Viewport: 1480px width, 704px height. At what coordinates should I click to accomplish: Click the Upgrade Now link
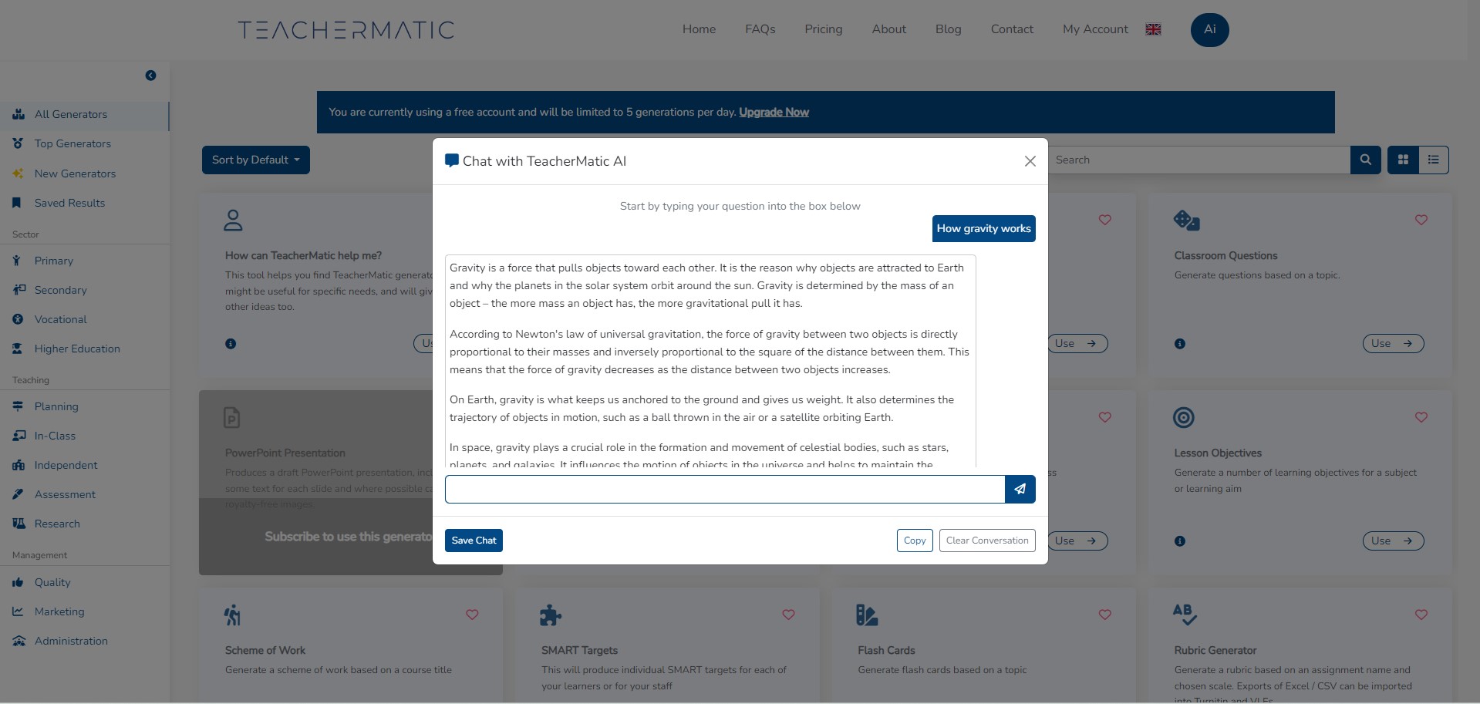(774, 112)
